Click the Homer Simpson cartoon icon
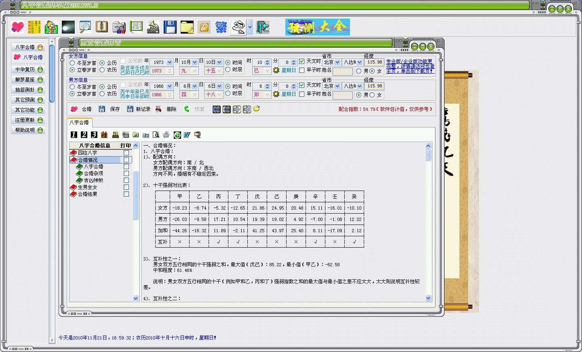 (x=51, y=27)
